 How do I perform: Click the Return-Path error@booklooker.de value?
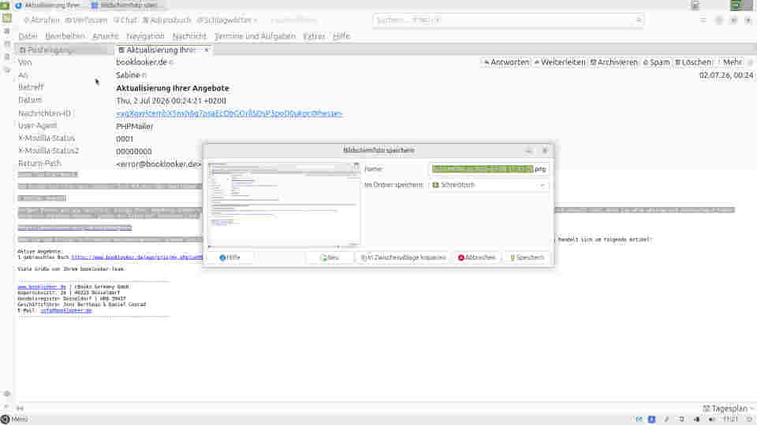158,164
